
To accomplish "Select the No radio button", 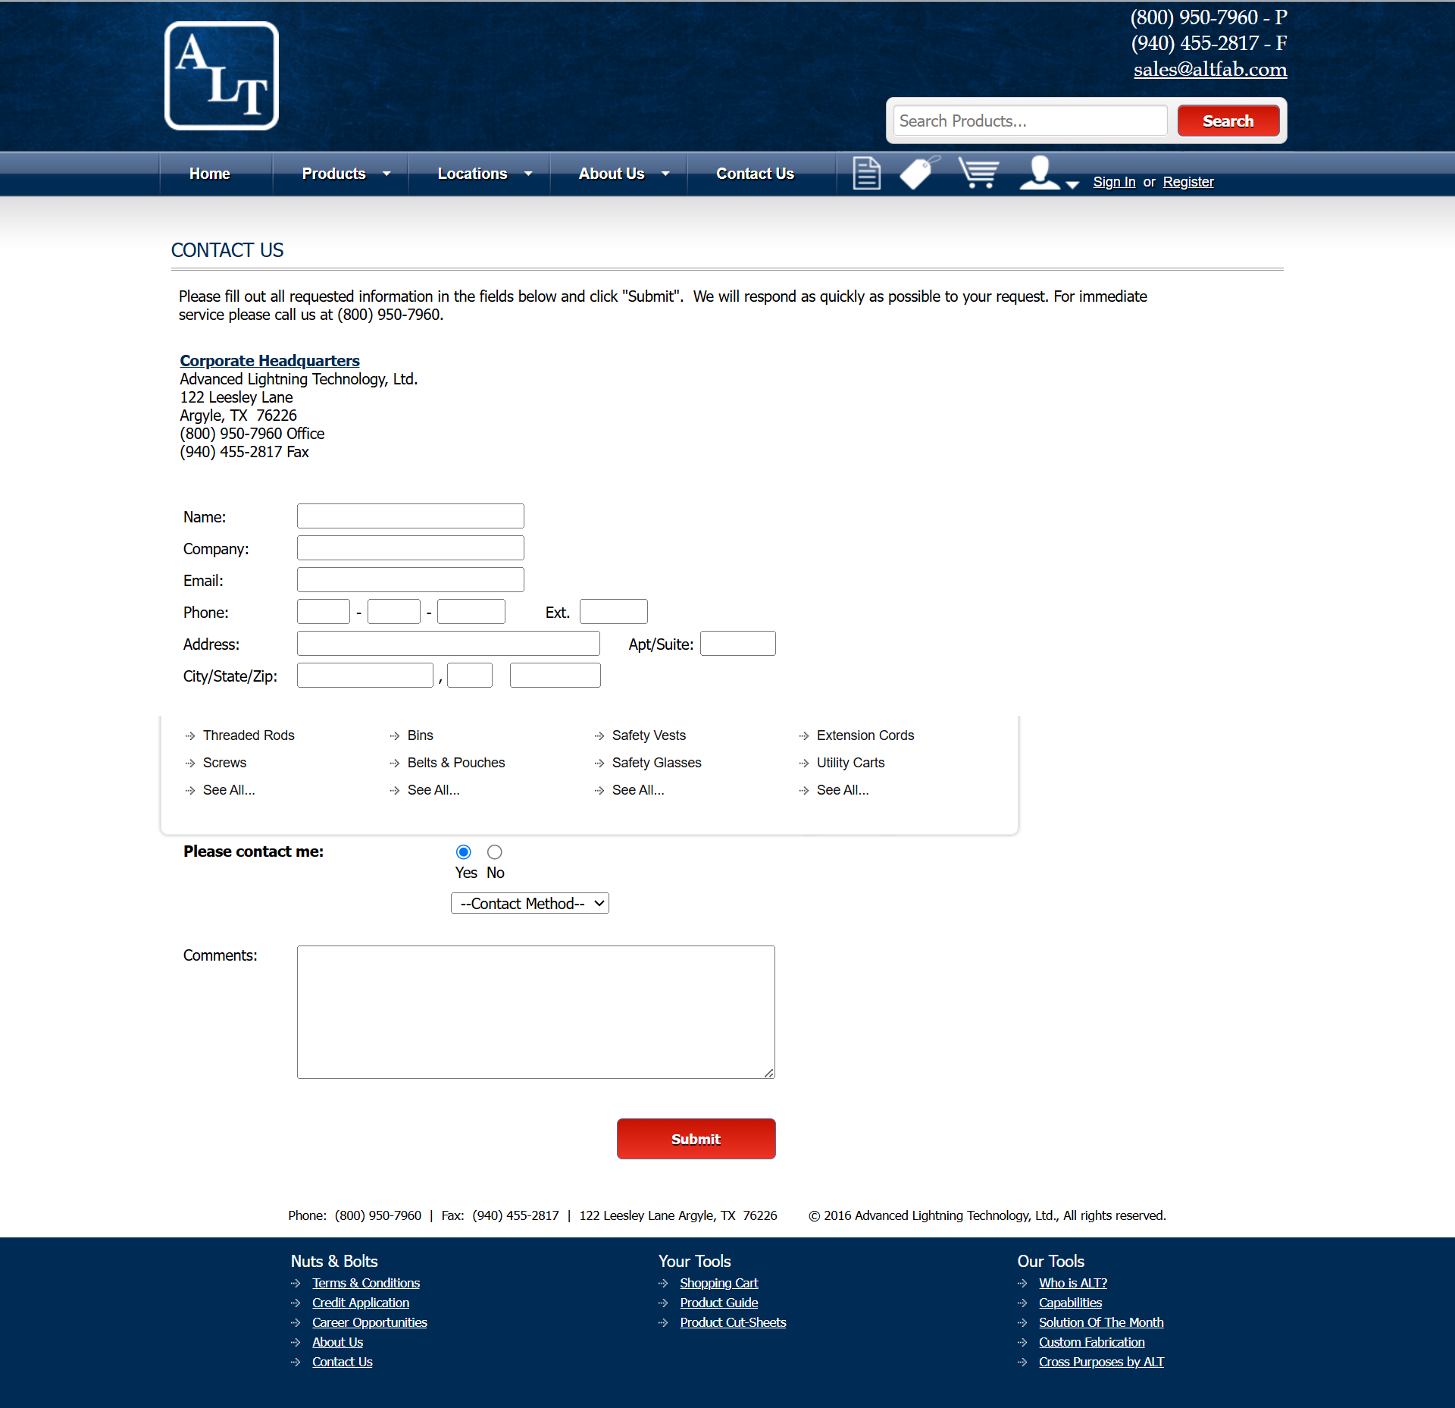I will click(x=495, y=851).
